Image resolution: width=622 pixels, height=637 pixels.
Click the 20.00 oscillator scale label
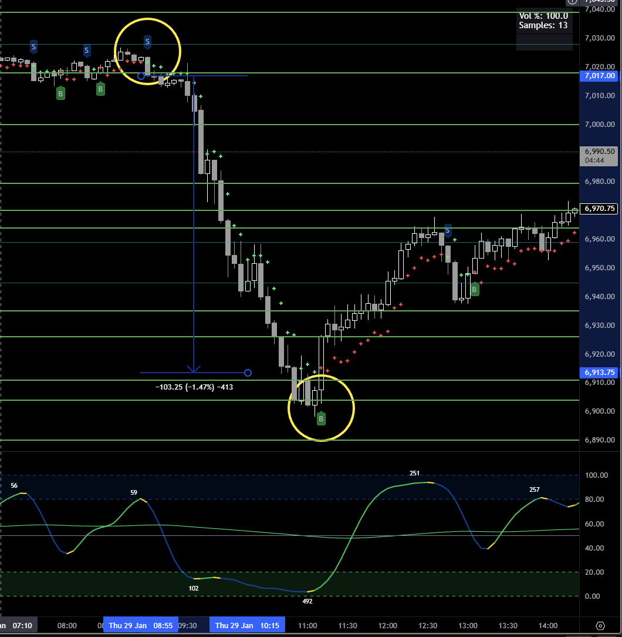click(594, 572)
